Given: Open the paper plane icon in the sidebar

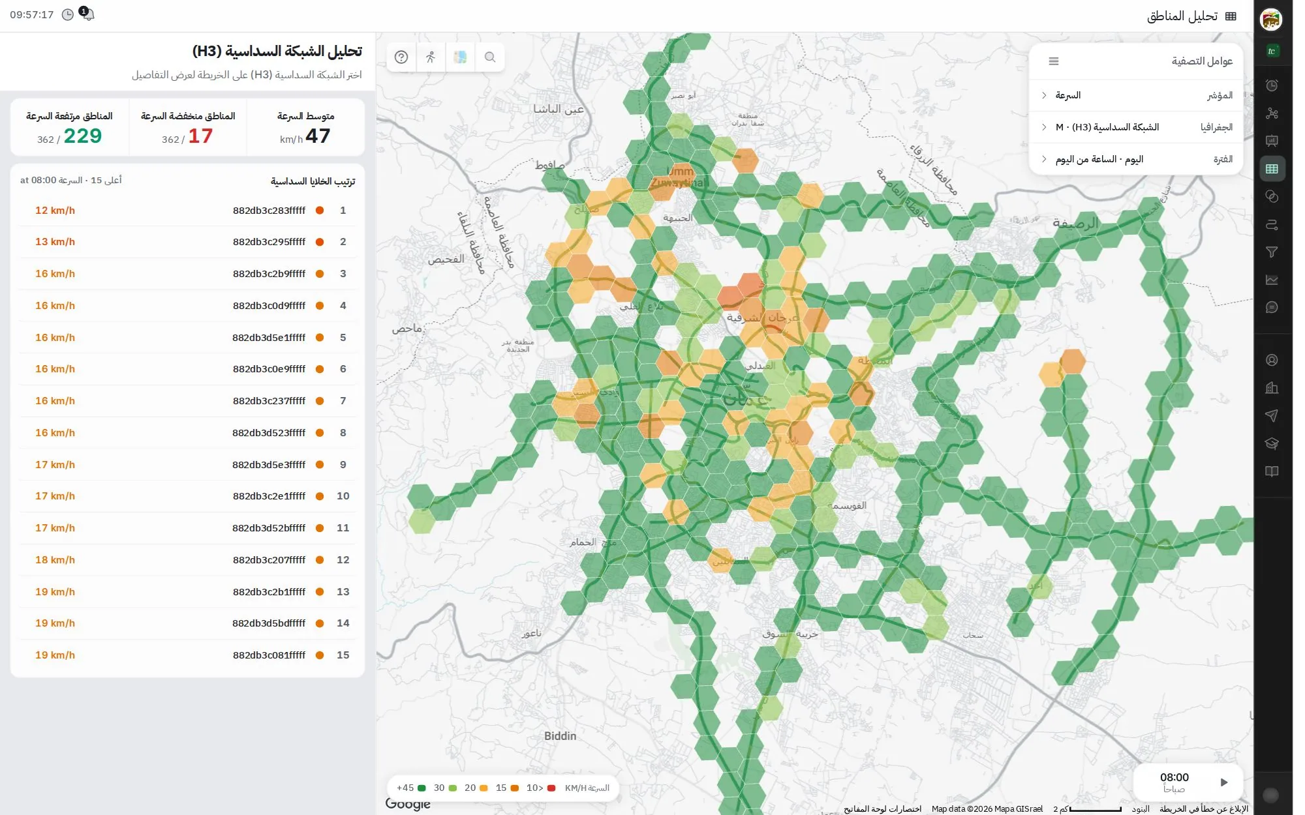Looking at the screenshot, I should [1272, 415].
